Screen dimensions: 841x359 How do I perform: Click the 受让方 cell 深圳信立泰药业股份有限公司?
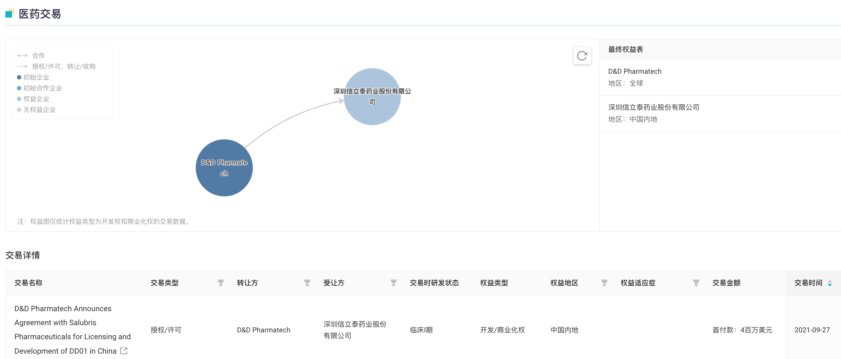click(355, 330)
